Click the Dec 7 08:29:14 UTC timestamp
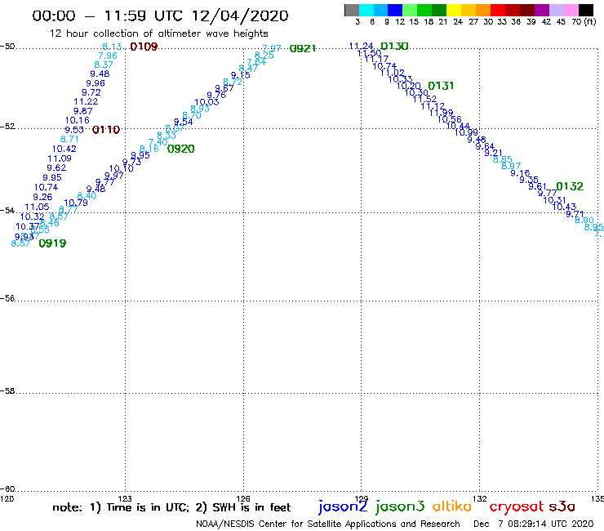Screen dimensions: 604x531 pos(534,524)
